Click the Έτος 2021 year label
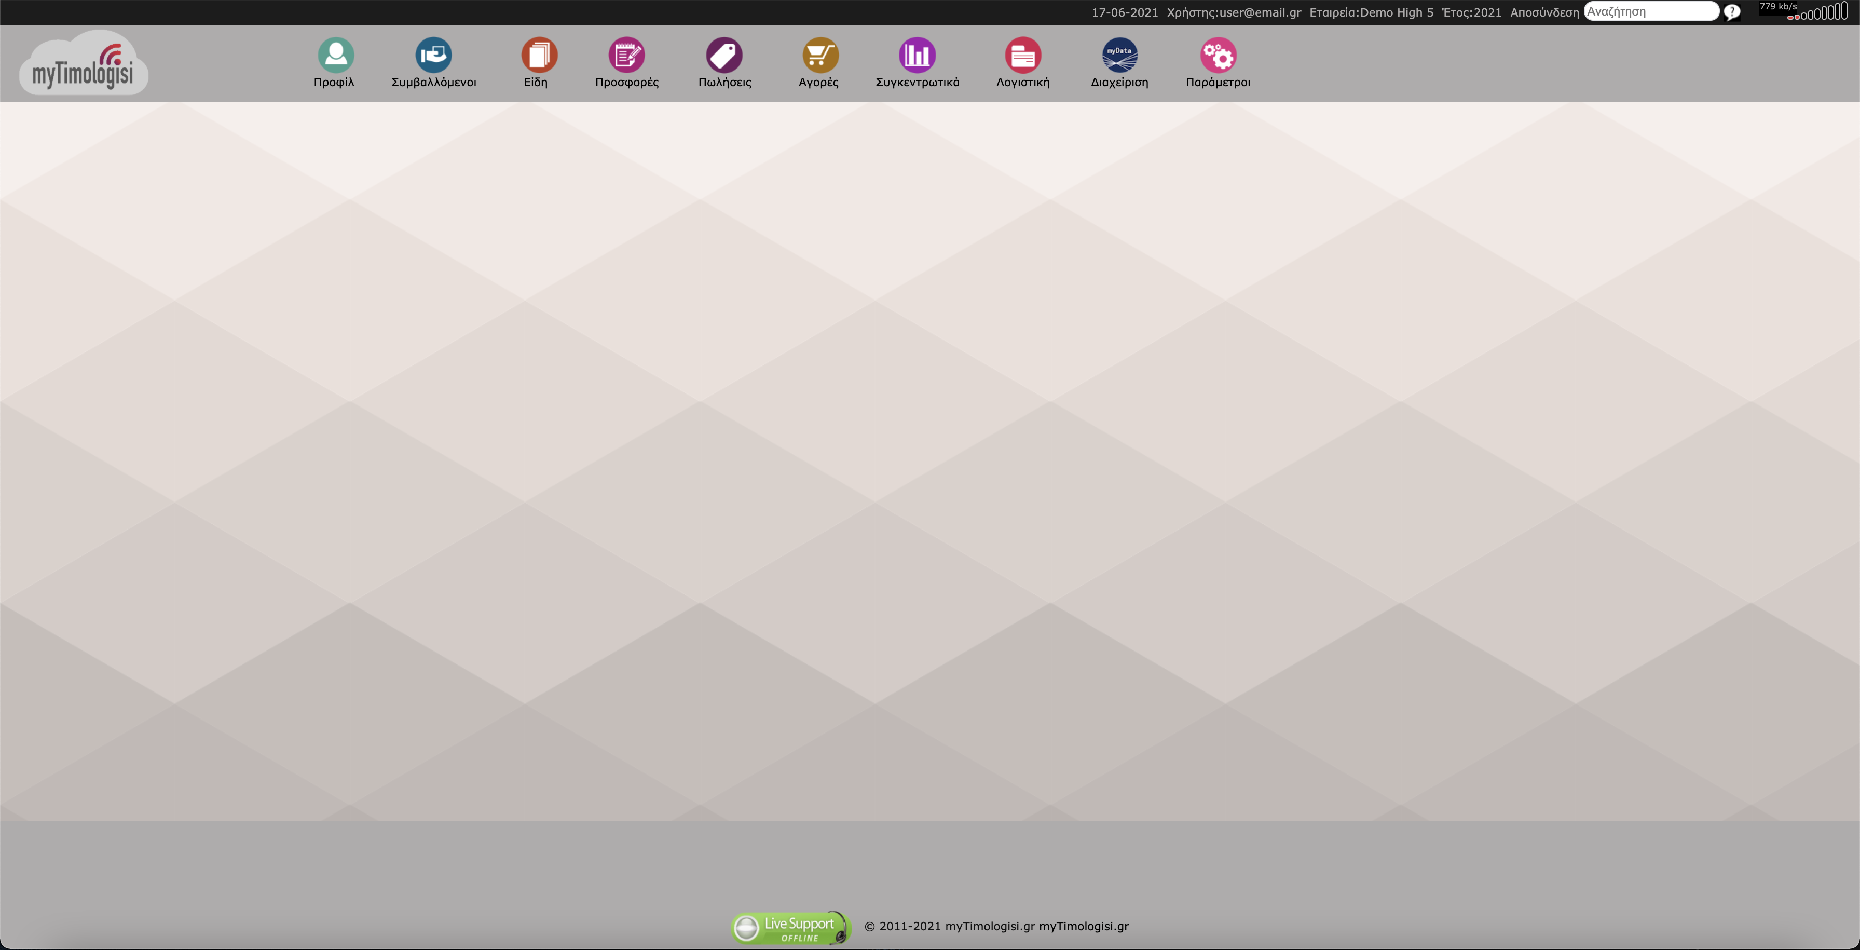Viewport: 1860px width, 950px height. 1471,12
